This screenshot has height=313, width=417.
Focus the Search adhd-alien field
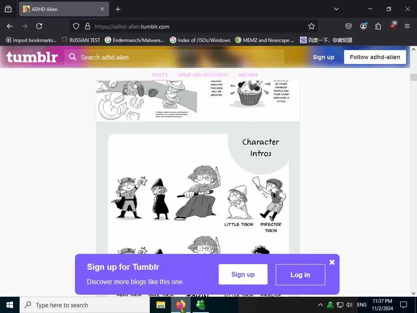174,57
